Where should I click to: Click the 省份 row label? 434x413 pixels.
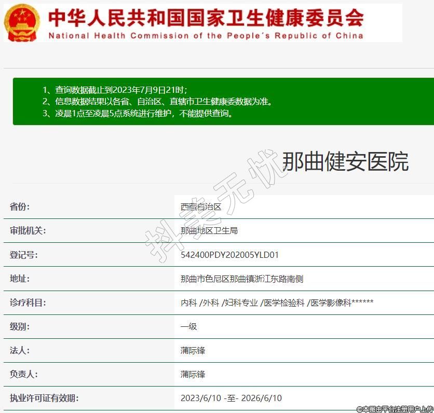point(20,206)
